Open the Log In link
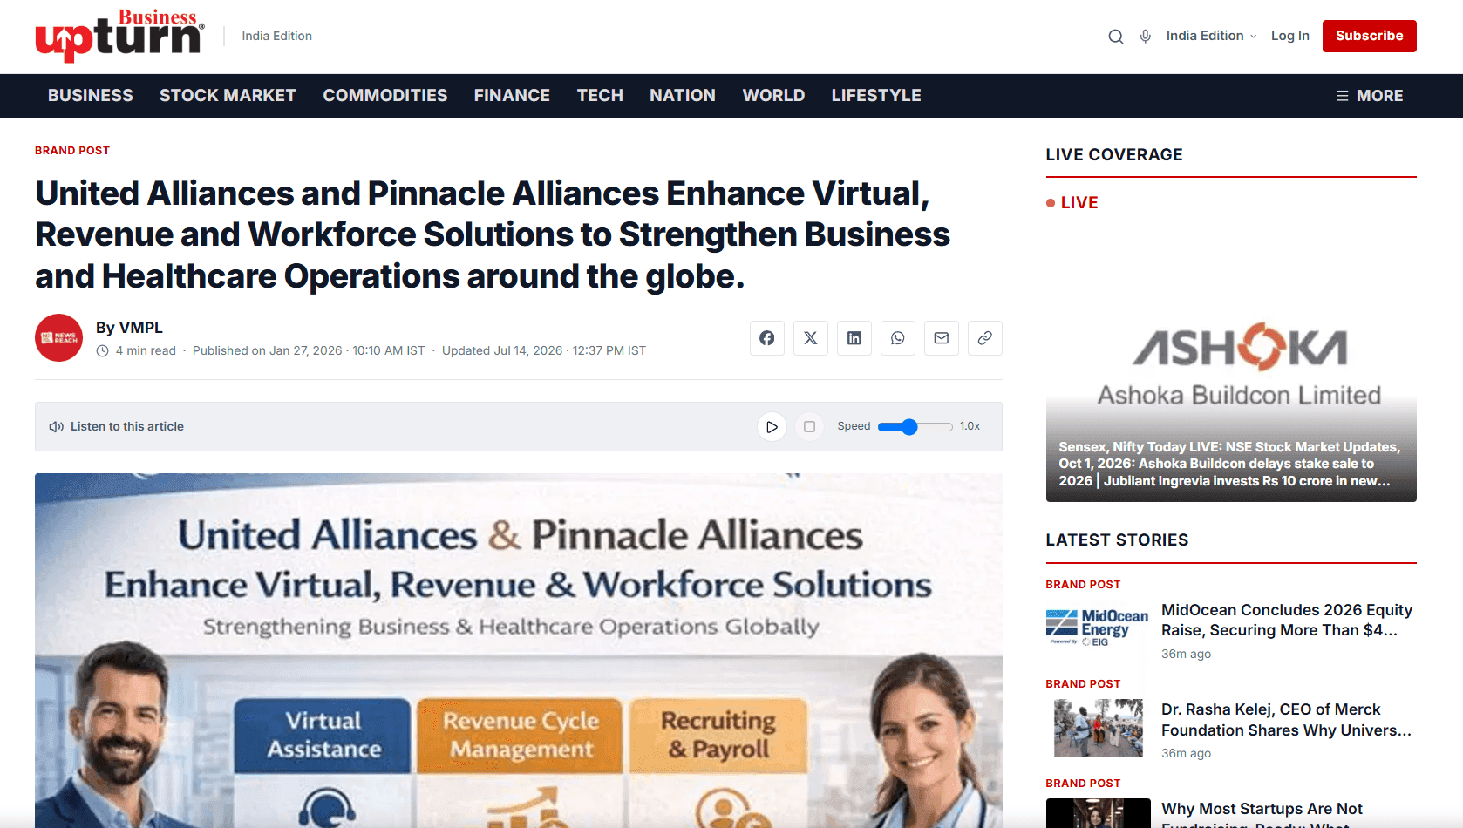 1289,36
